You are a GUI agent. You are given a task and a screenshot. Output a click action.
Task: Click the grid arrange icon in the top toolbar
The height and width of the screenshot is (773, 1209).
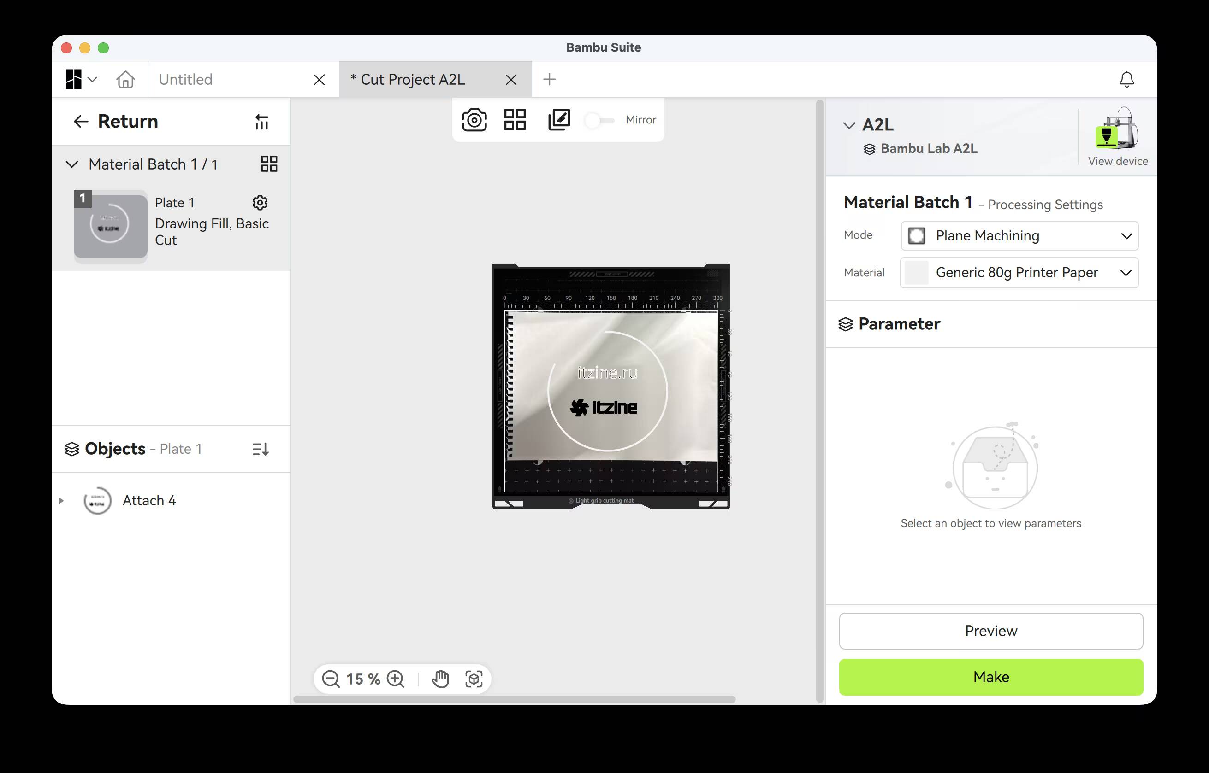click(515, 120)
